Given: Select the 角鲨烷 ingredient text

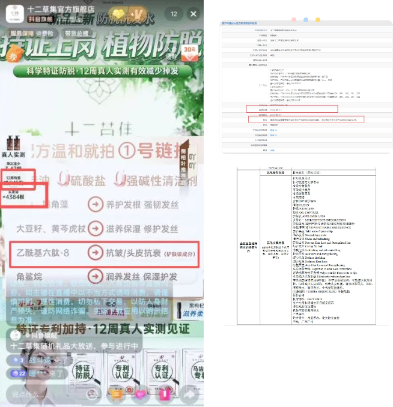Looking at the screenshot, I should (29, 277).
